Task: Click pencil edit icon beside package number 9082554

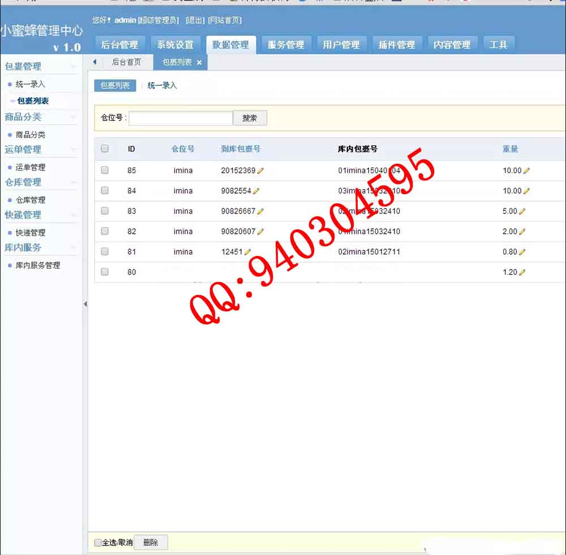Action: point(256,191)
